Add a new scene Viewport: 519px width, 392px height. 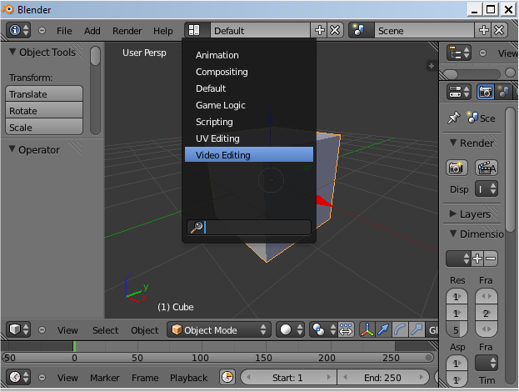point(483,31)
